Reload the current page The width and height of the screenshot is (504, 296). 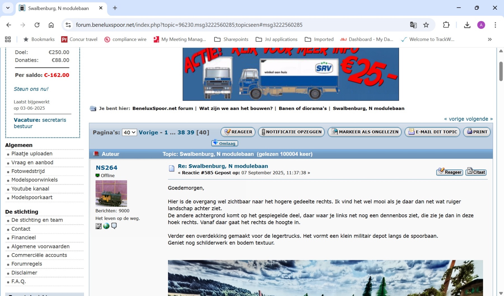click(x=37, y=25)
